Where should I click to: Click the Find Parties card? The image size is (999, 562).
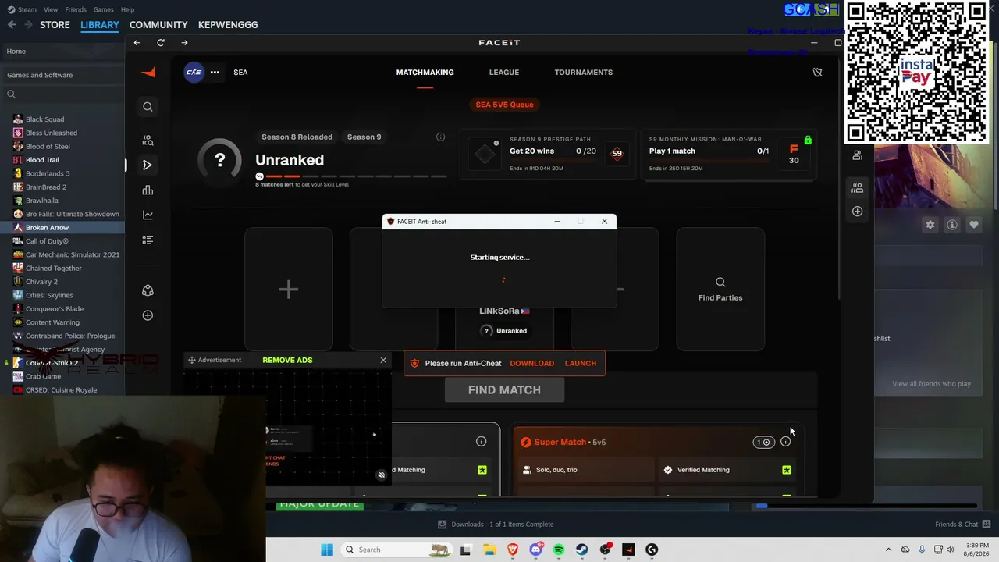(720, 290)
